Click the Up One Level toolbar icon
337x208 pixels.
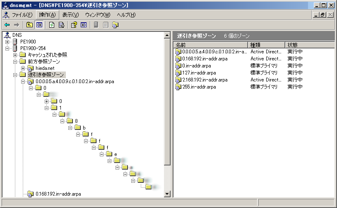[x=29, y=25]
